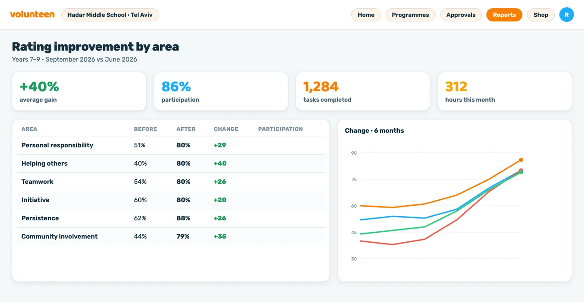The image size is (584, 302).
Task: Click the AFTER column header
Action: (186, 129)
